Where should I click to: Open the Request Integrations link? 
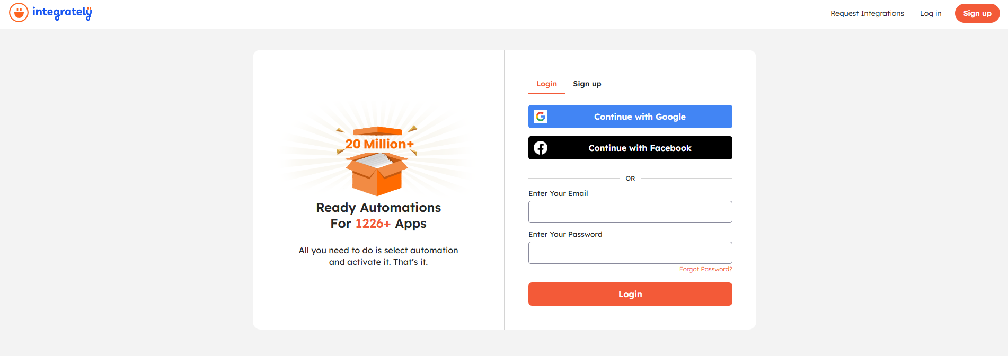(867, 13)
